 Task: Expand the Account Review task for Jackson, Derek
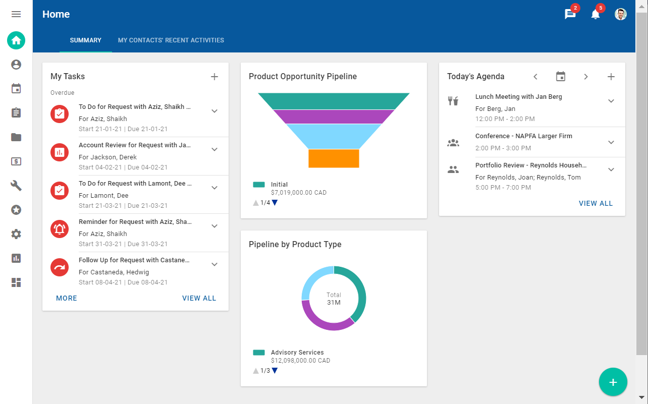(214, 149)
